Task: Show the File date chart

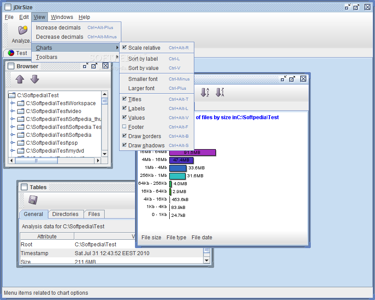Action: pyautogui.click(x=202, y=238)
